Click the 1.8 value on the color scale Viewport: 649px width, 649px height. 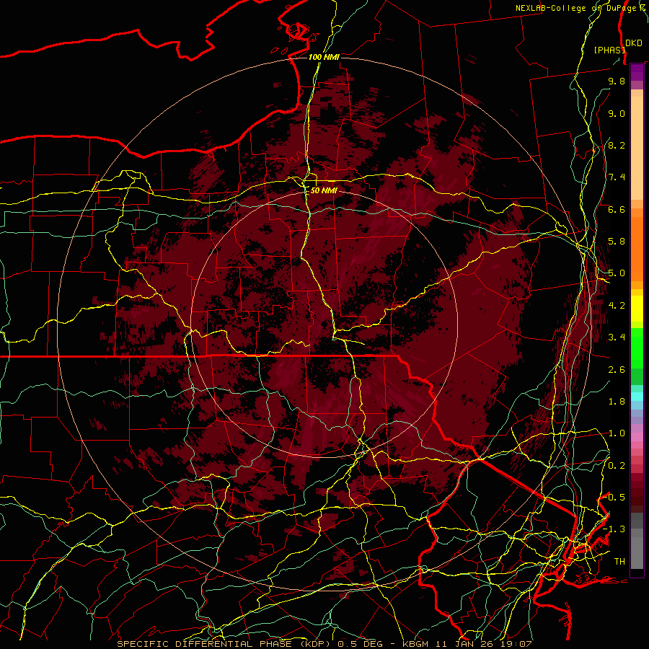617,402
